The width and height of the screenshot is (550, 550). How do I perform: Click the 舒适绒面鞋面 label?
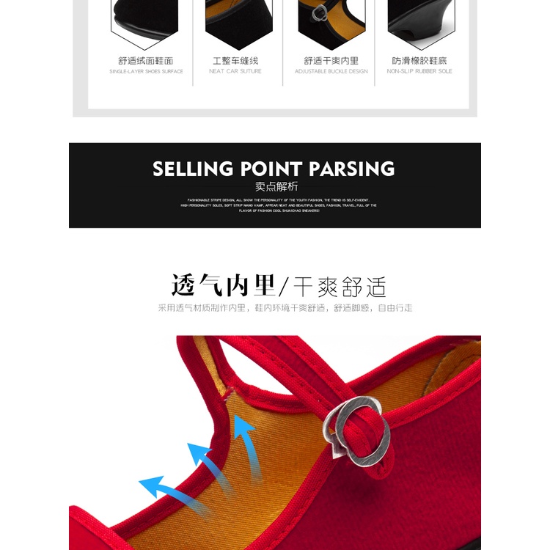[146, 61]
